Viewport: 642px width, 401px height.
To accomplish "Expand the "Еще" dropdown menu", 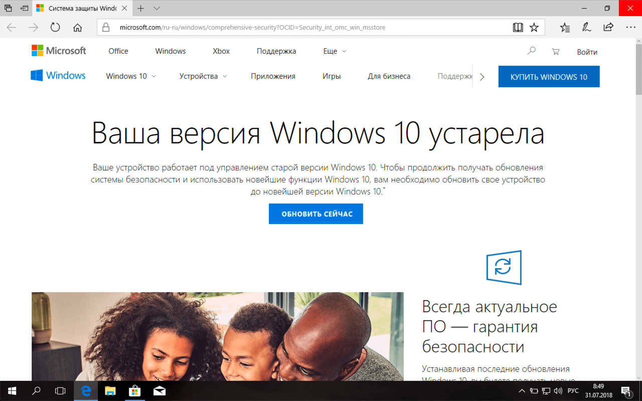I will tap(335, 51).
